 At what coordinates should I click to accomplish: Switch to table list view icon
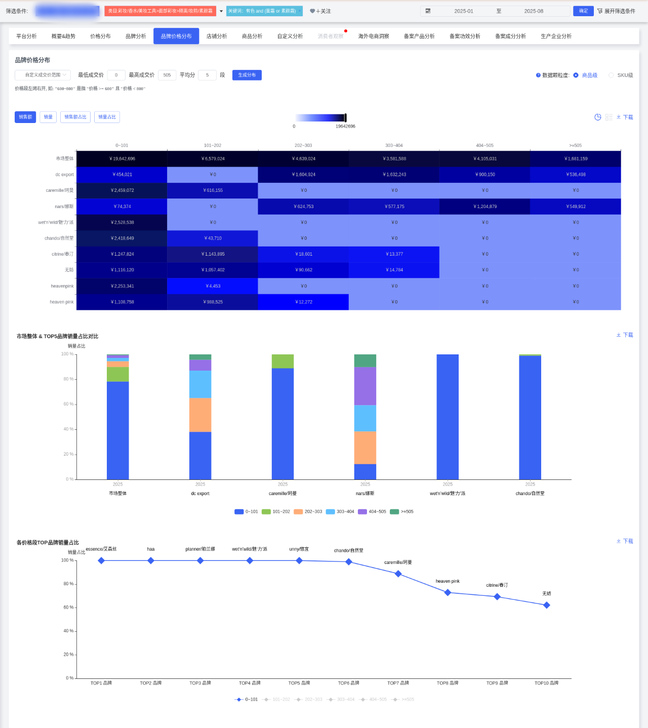[x=609, y=117]
